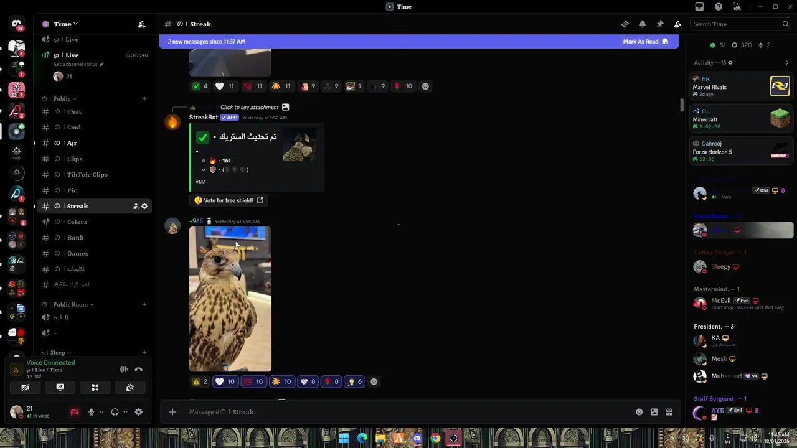Open Direct Messages home icon
The image size is (797, 448).
pos(17,24)
